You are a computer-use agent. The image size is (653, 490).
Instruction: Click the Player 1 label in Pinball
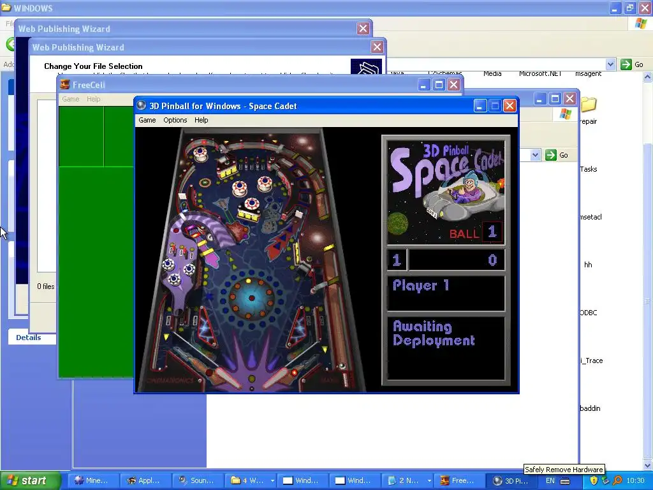421,285
